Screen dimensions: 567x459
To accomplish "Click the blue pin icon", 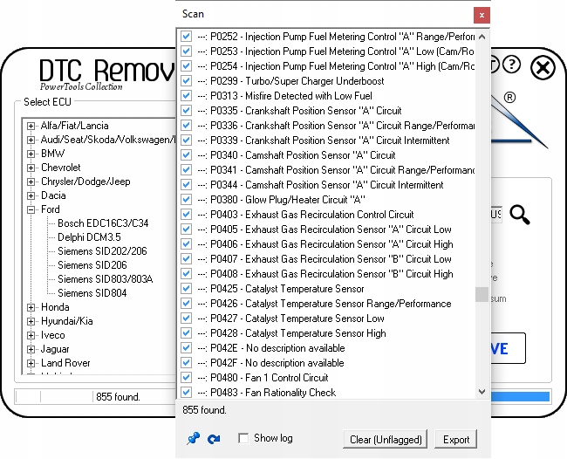I will (x=193, y=439).
